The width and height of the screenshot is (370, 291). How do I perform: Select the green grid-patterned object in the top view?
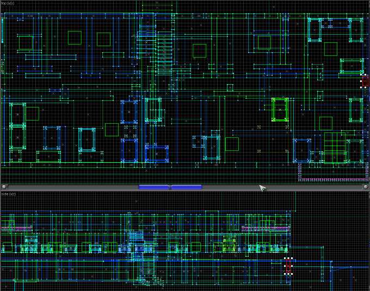[x=335, y=148]
